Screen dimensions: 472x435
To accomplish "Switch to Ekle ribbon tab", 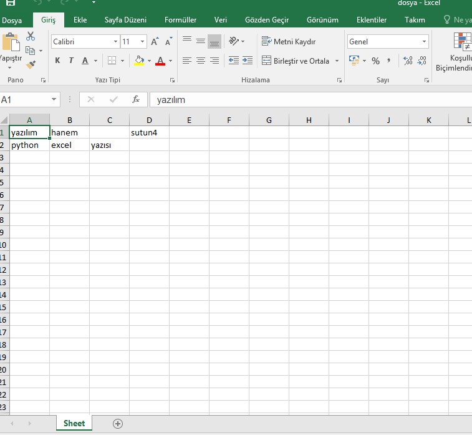I will pos(80,20).
